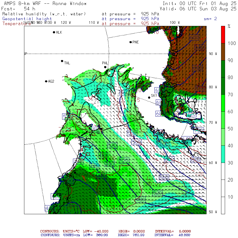This screenshot has height=238, width=238.
Task: Click the 'Fcst: 54 h' forecast hour text
Action: click(18, 9)
